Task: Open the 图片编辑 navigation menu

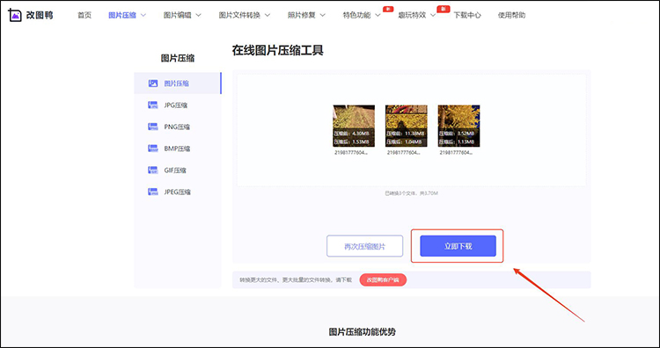Action: point(182,15)
